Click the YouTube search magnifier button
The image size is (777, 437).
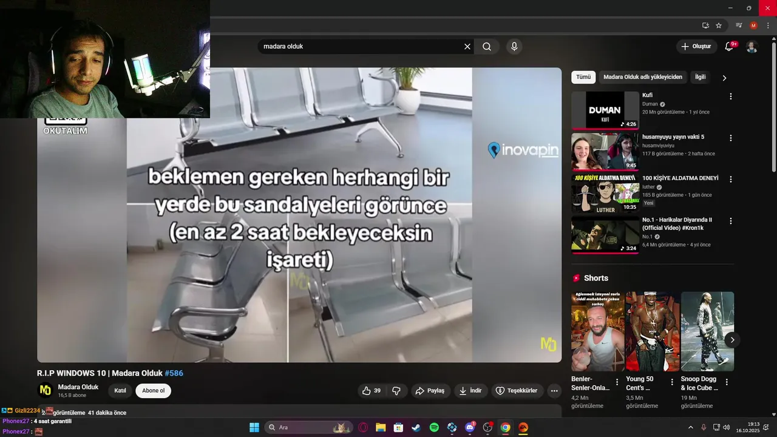pos(487,47)
